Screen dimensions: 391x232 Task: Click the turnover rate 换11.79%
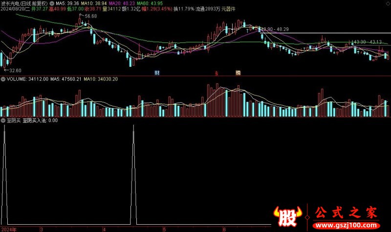184,9
